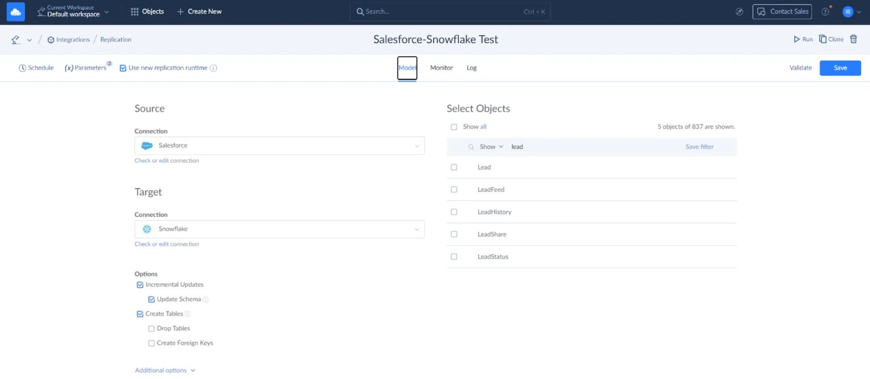The height and width of the screenshot is (379, 870).
Task: Click the Run play icon
Action: [x=797, y=40]
